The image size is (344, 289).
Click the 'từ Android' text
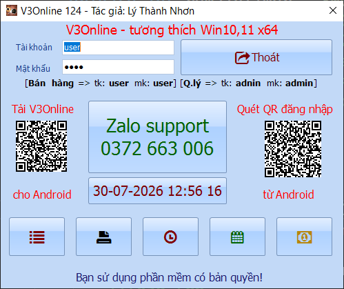click(288, 195)
